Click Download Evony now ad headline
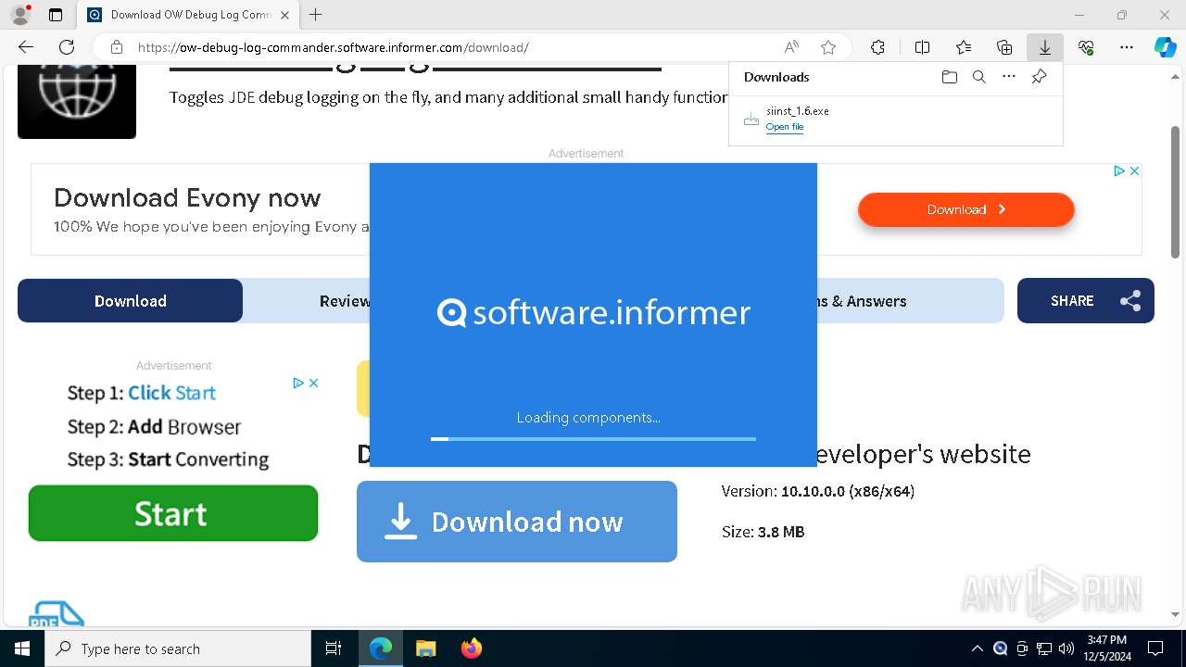This screenshot has height=667, width=1186. (x=187, y=197)
